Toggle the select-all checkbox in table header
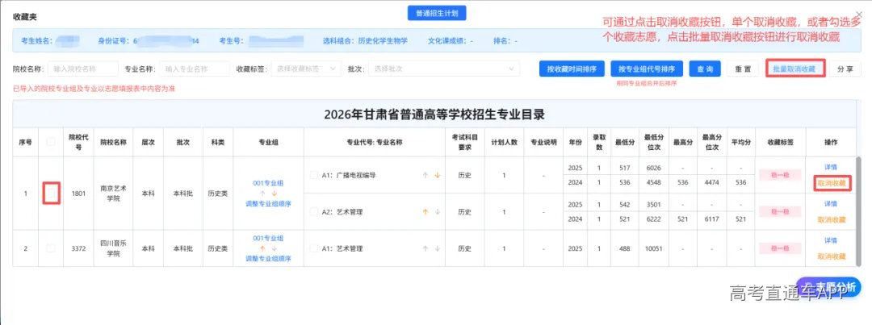The width and height of the screenshot is (872, 325). 51,142
